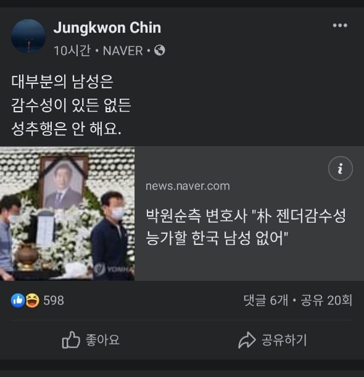The image size is (364, 377).
Task: Tap the thumbs-up icon beside 좋아요
Action: tap(71, 340)
